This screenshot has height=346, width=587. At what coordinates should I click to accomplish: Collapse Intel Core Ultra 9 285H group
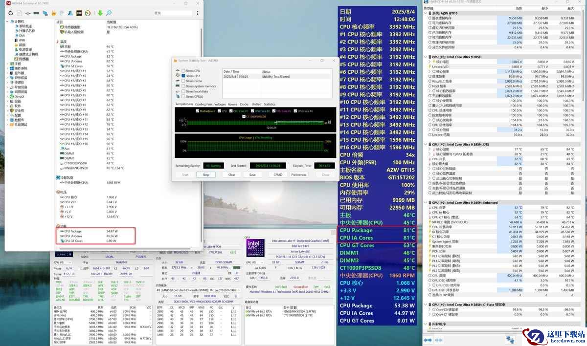[x=426, y=57]
